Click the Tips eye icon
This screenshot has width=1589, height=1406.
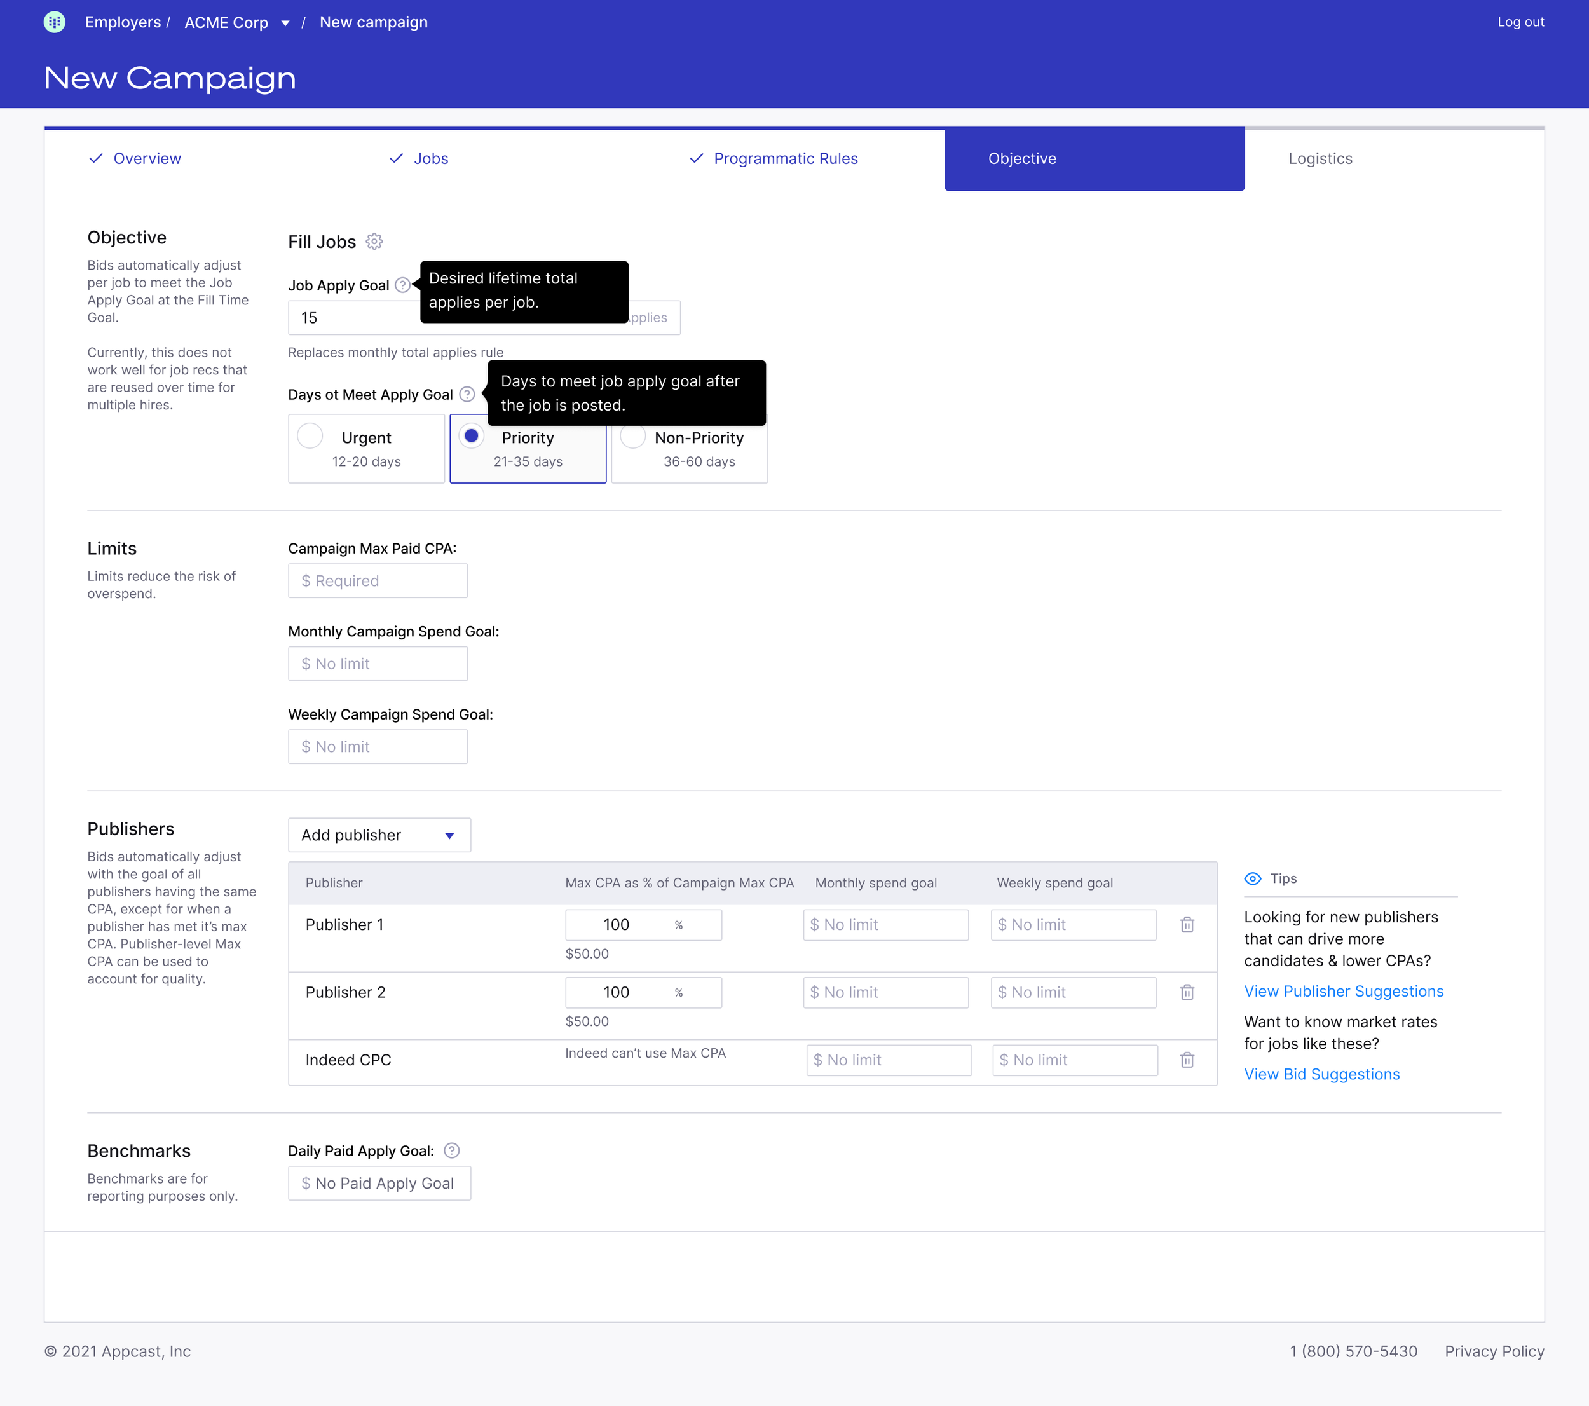(1252, 879)
